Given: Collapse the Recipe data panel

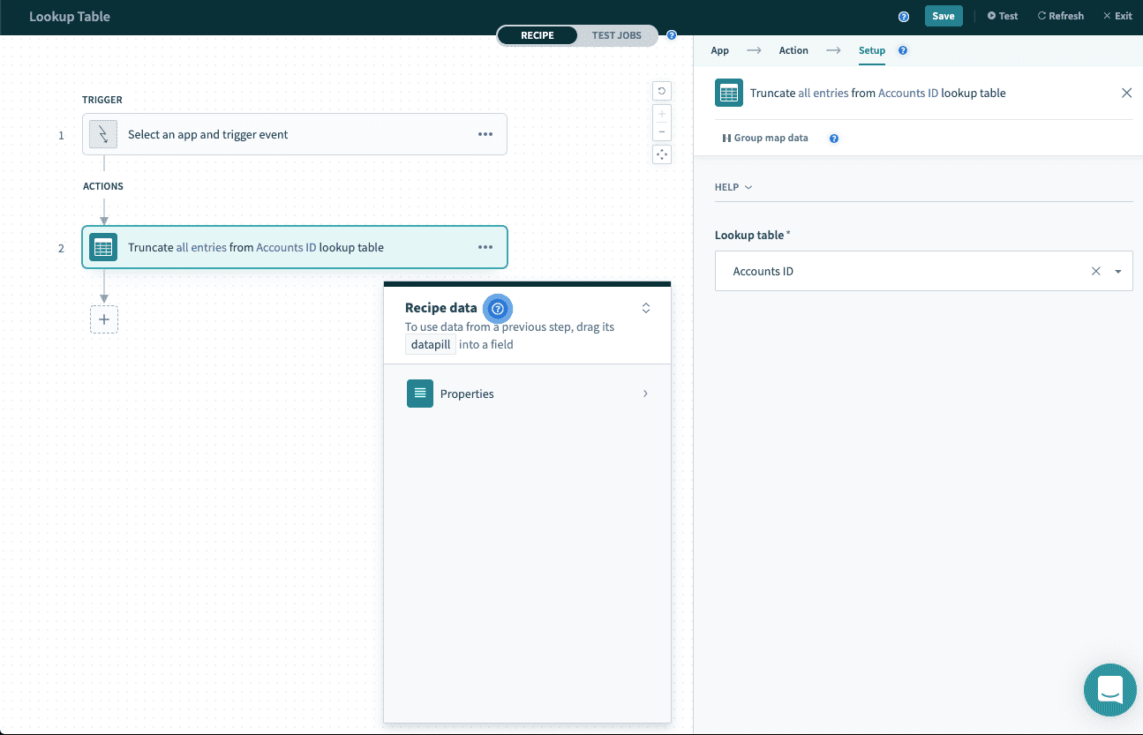Looking at the screenshot, I should 645,308.
